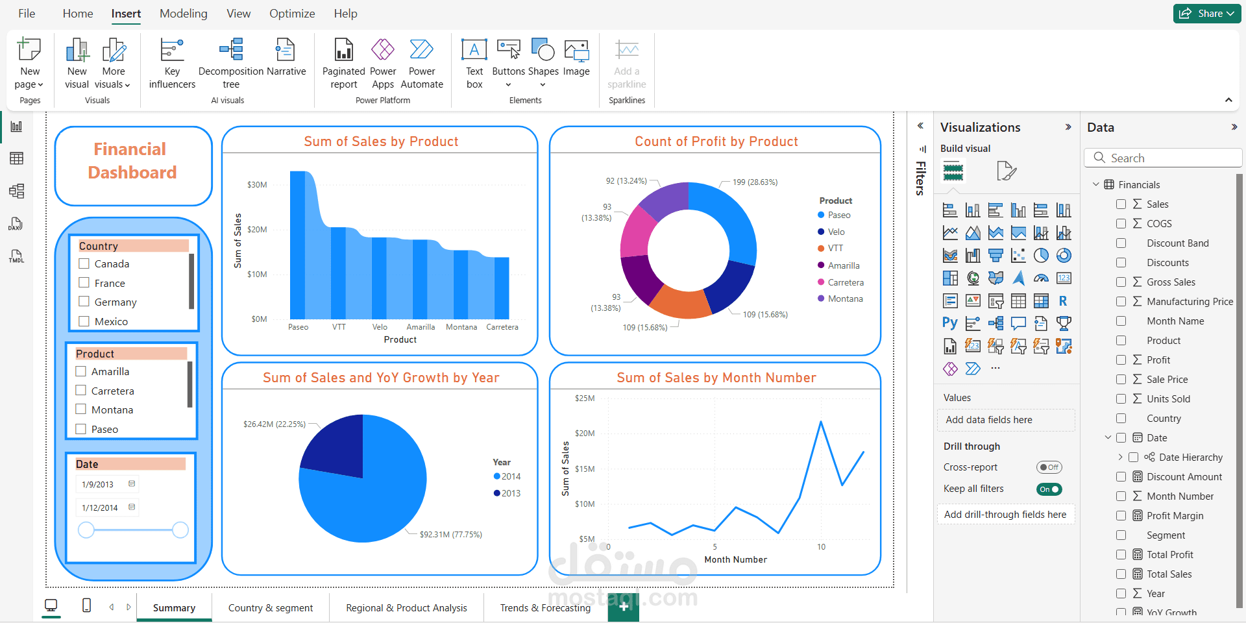Image resolution: width=1246 pixels, height=623 pixels.
Task: Open the Trends & Forecasting page
Action: [x=545, y=607]
